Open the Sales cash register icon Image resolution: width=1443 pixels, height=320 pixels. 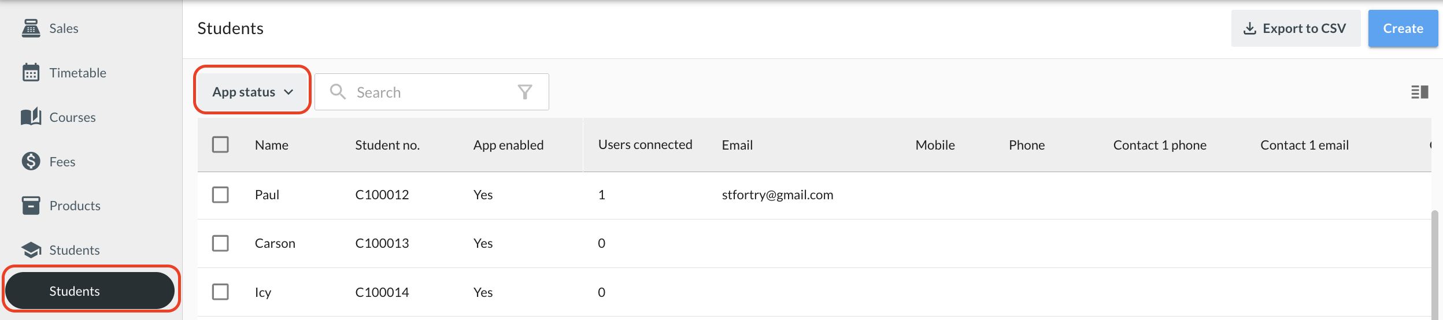(31, 28)
